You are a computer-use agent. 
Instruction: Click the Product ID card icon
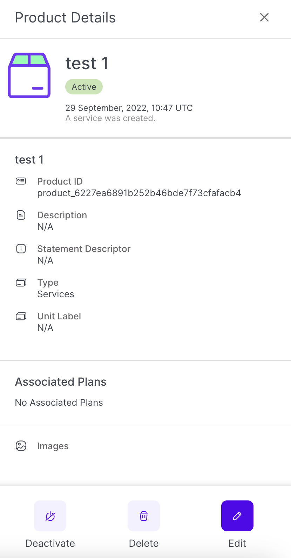[21, 181]
